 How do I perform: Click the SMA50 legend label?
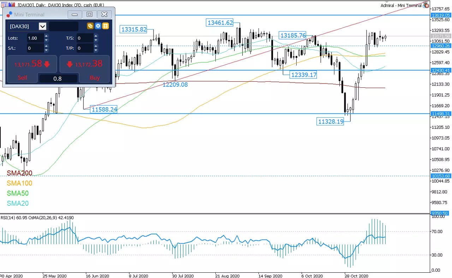[18, 193]
